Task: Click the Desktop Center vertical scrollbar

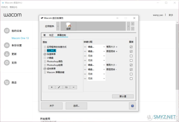Action: coord(177,57)
